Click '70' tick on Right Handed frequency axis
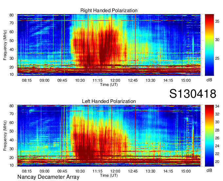This screenshot has width=223, height=181. click(11, 23)
